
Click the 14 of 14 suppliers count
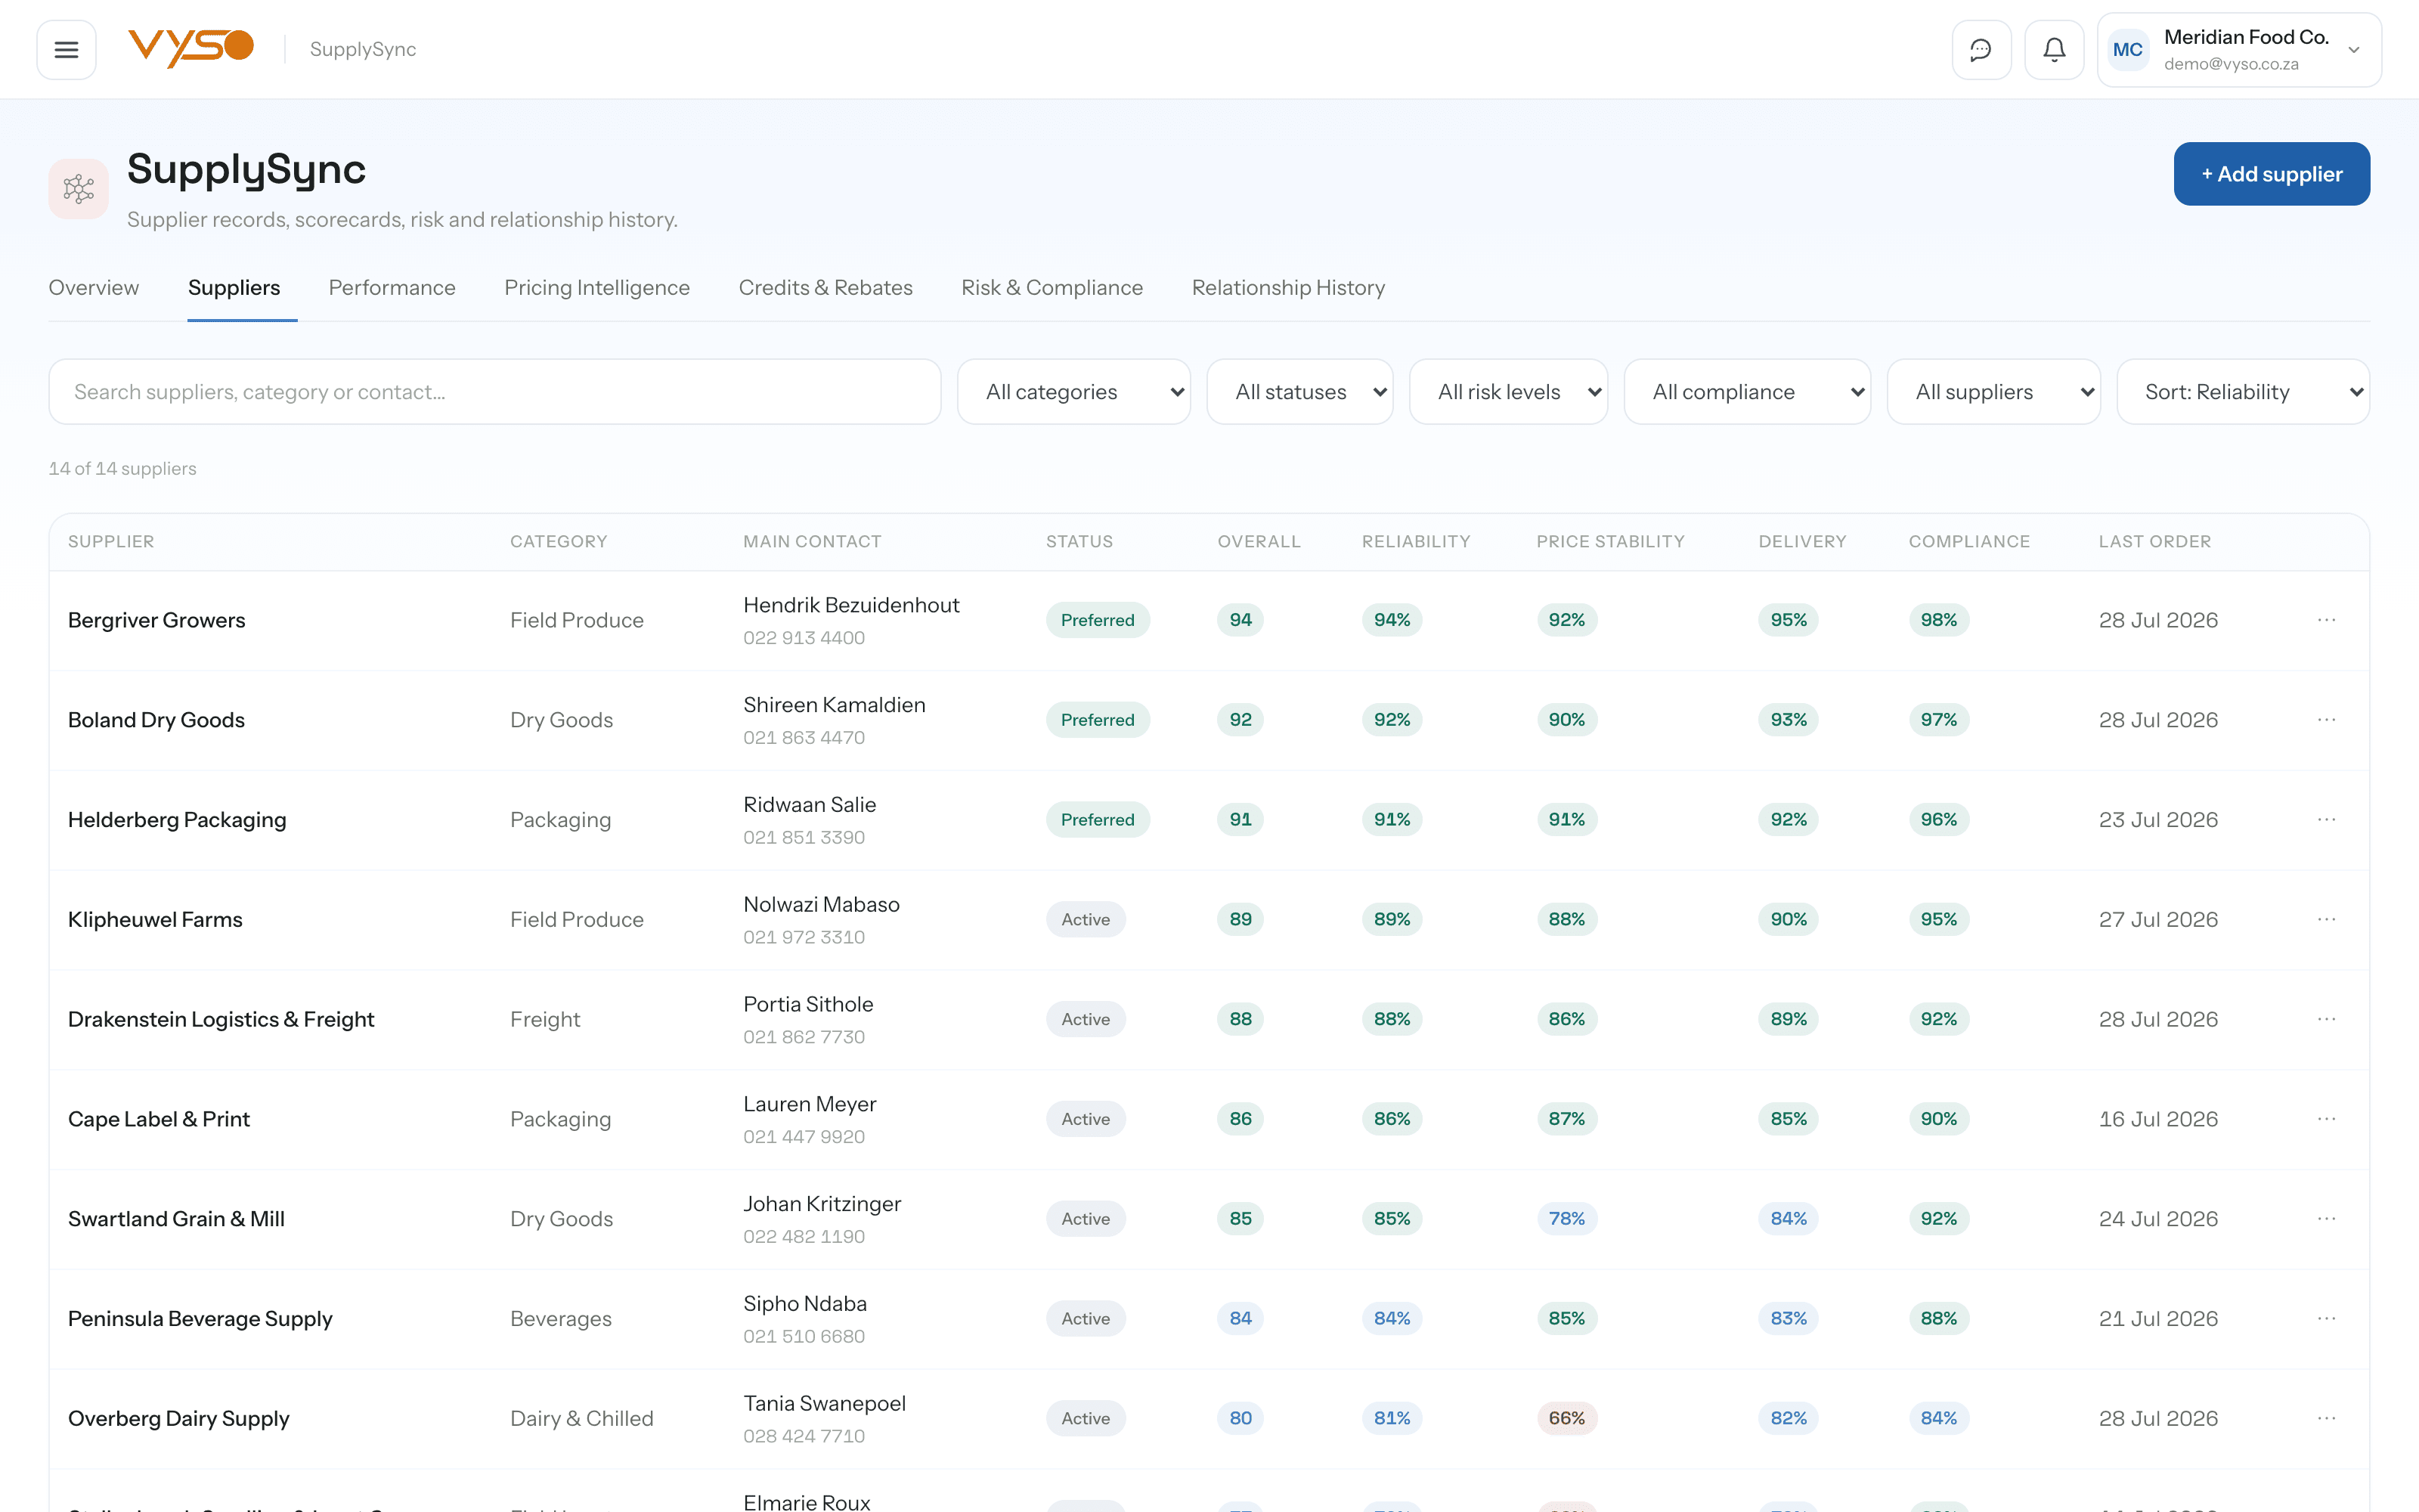122,469
